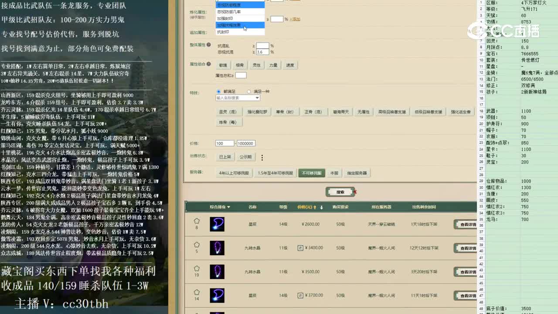Toggle the 力量 attribute filter

273,65
